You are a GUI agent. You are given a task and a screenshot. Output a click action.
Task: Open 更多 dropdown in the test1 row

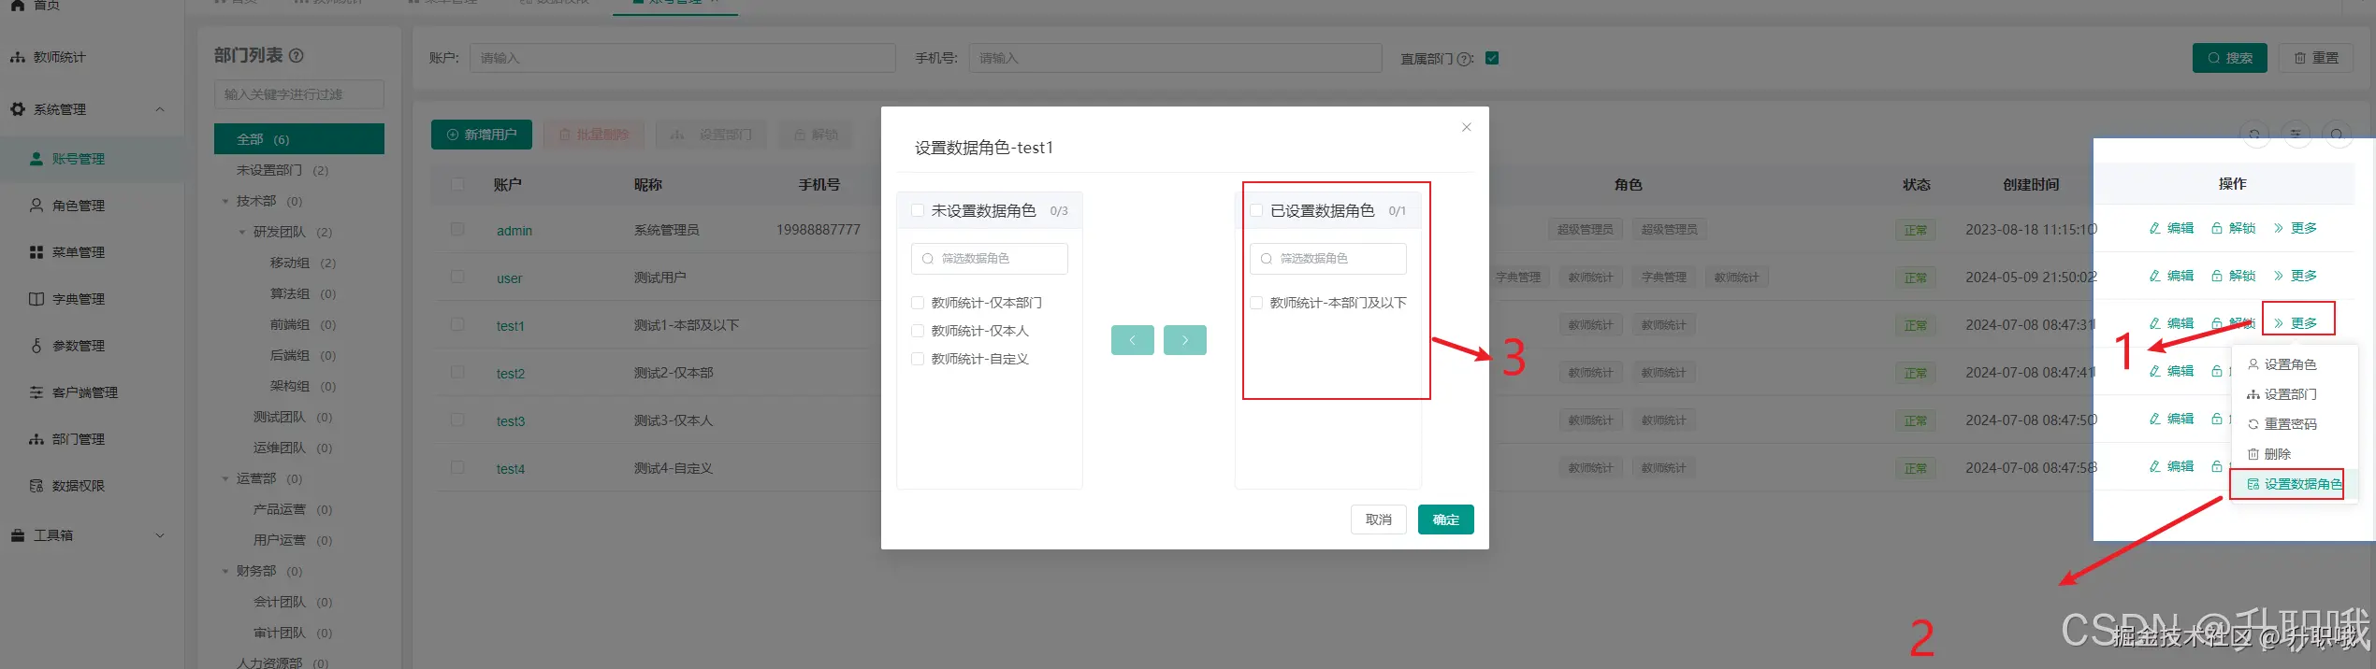coord(2295,323)
